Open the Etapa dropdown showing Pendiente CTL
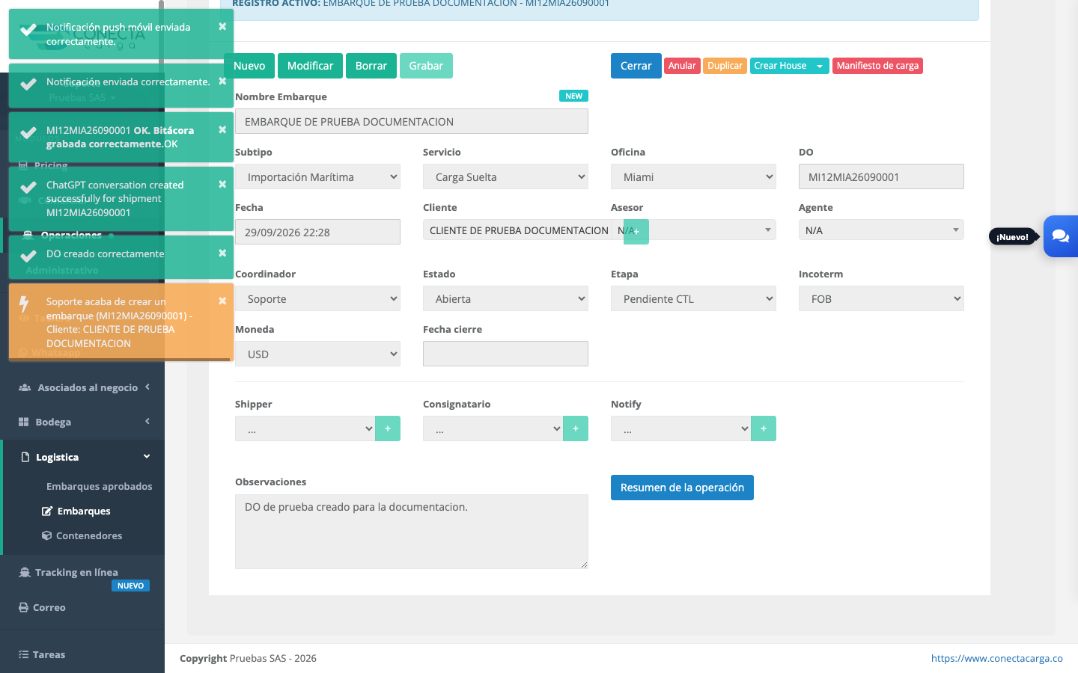Screen dimensions: 1078x673 point(693,299)
